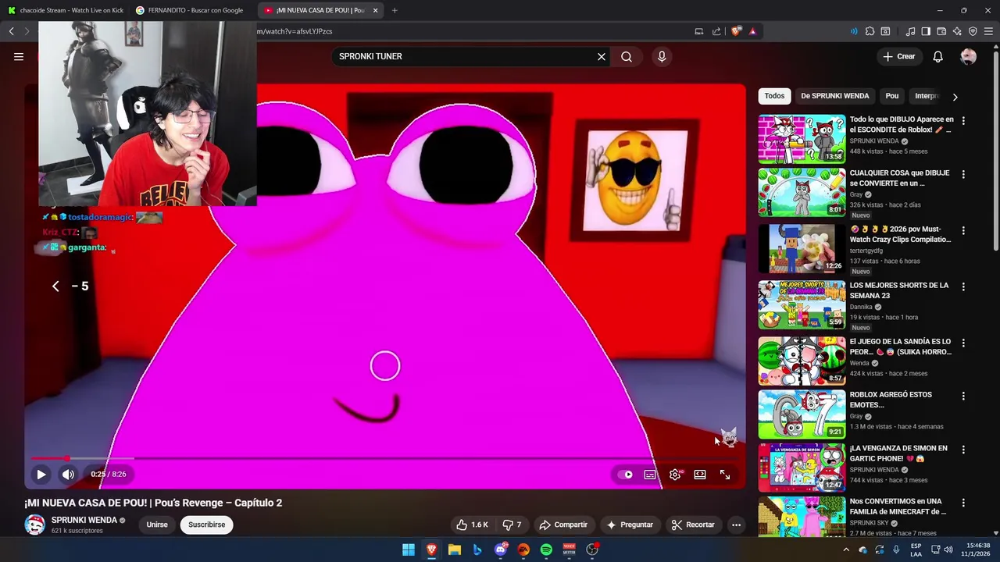Click the Preguntar button

(x=630, y=525)
